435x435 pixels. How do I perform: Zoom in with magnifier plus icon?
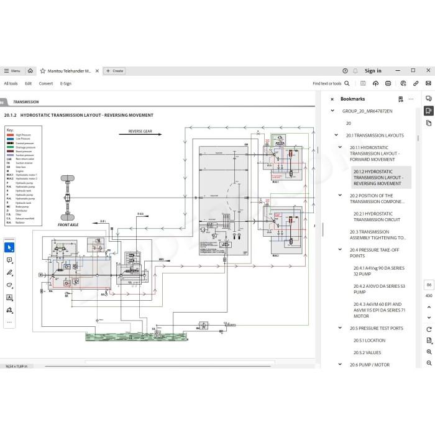(x=429, y=352)
